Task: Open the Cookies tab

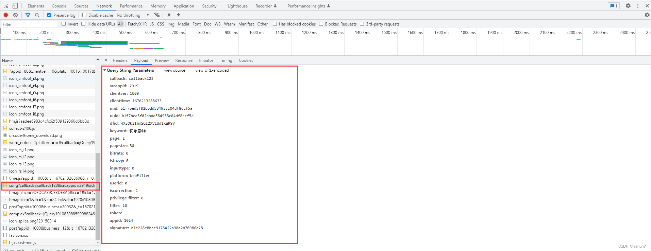Action: pos(246,60)
